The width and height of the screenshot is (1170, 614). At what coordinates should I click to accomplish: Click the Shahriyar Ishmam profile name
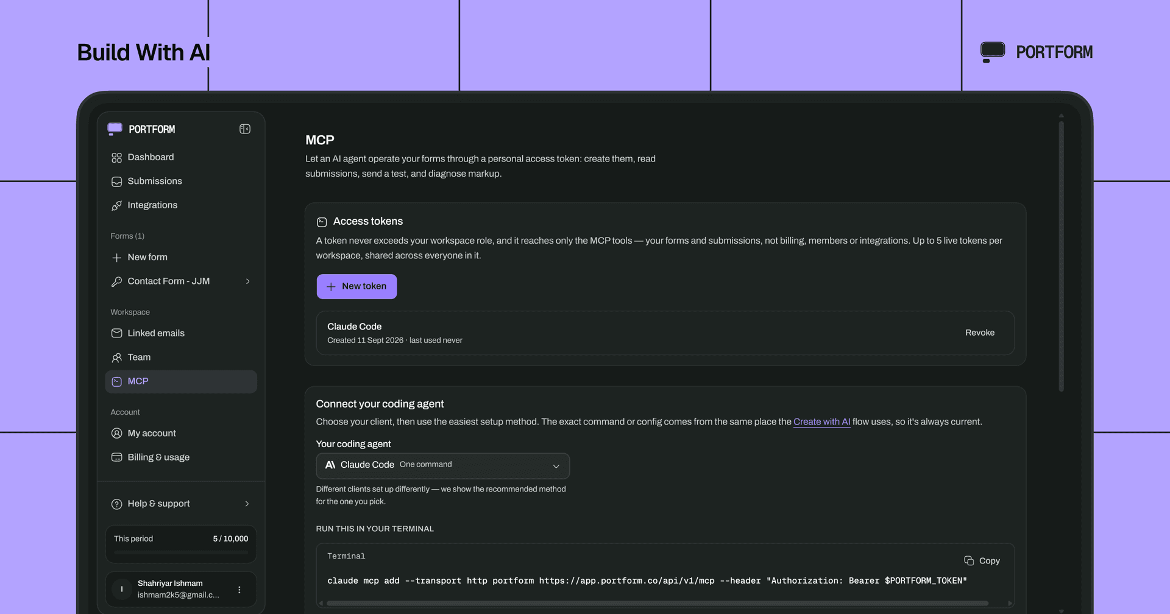pos(170,584)
